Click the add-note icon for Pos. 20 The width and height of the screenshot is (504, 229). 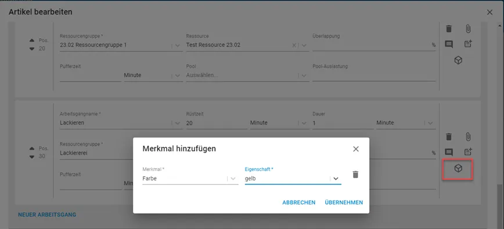click(x=468, y=44)
